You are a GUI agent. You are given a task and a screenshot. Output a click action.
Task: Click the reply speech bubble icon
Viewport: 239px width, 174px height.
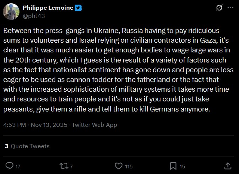pyautogui.click(x=9, y=166)
